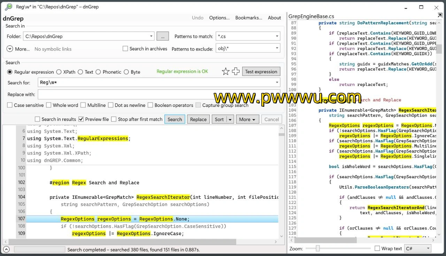Enable Search in results checkbox

(38, 119)
